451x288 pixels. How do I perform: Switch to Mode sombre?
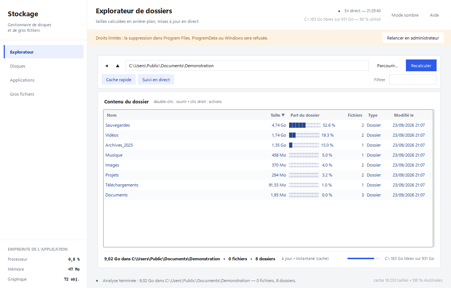point(405,15)
